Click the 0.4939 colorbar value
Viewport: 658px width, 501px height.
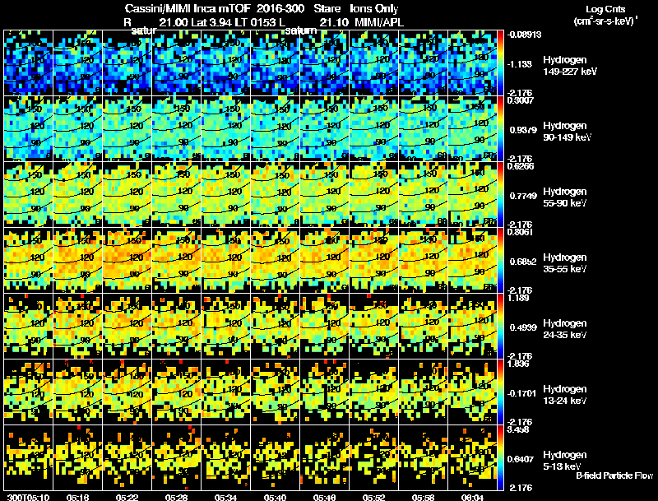[x=523, y=327]
